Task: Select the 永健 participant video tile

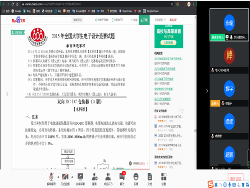Action: tap(229, 25)
